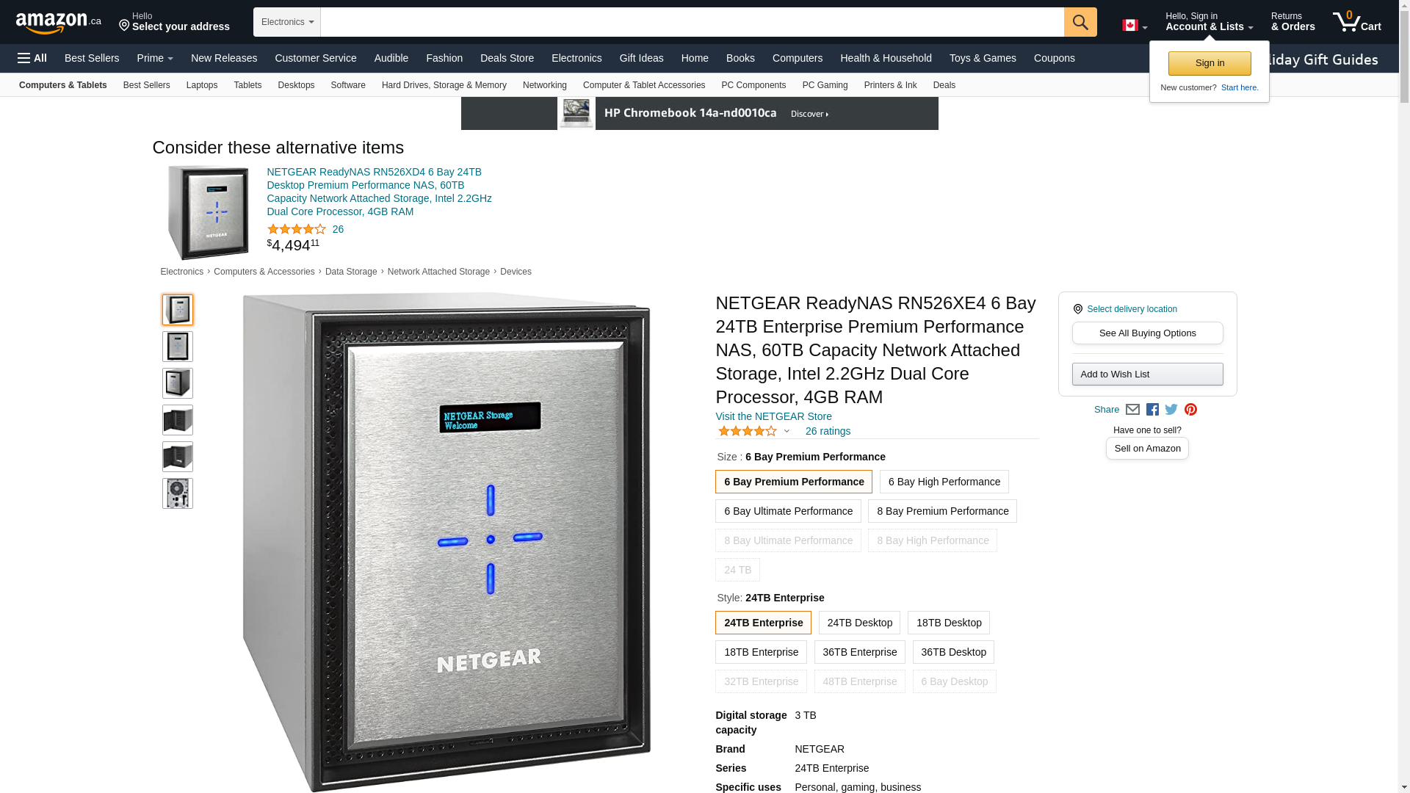Visit the NETGEAR Store link
Viewport: 1410px width, 793px height.
point(773,416)
